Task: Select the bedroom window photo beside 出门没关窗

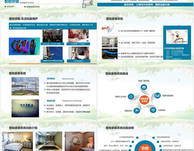Action: [x=110, y=42]
